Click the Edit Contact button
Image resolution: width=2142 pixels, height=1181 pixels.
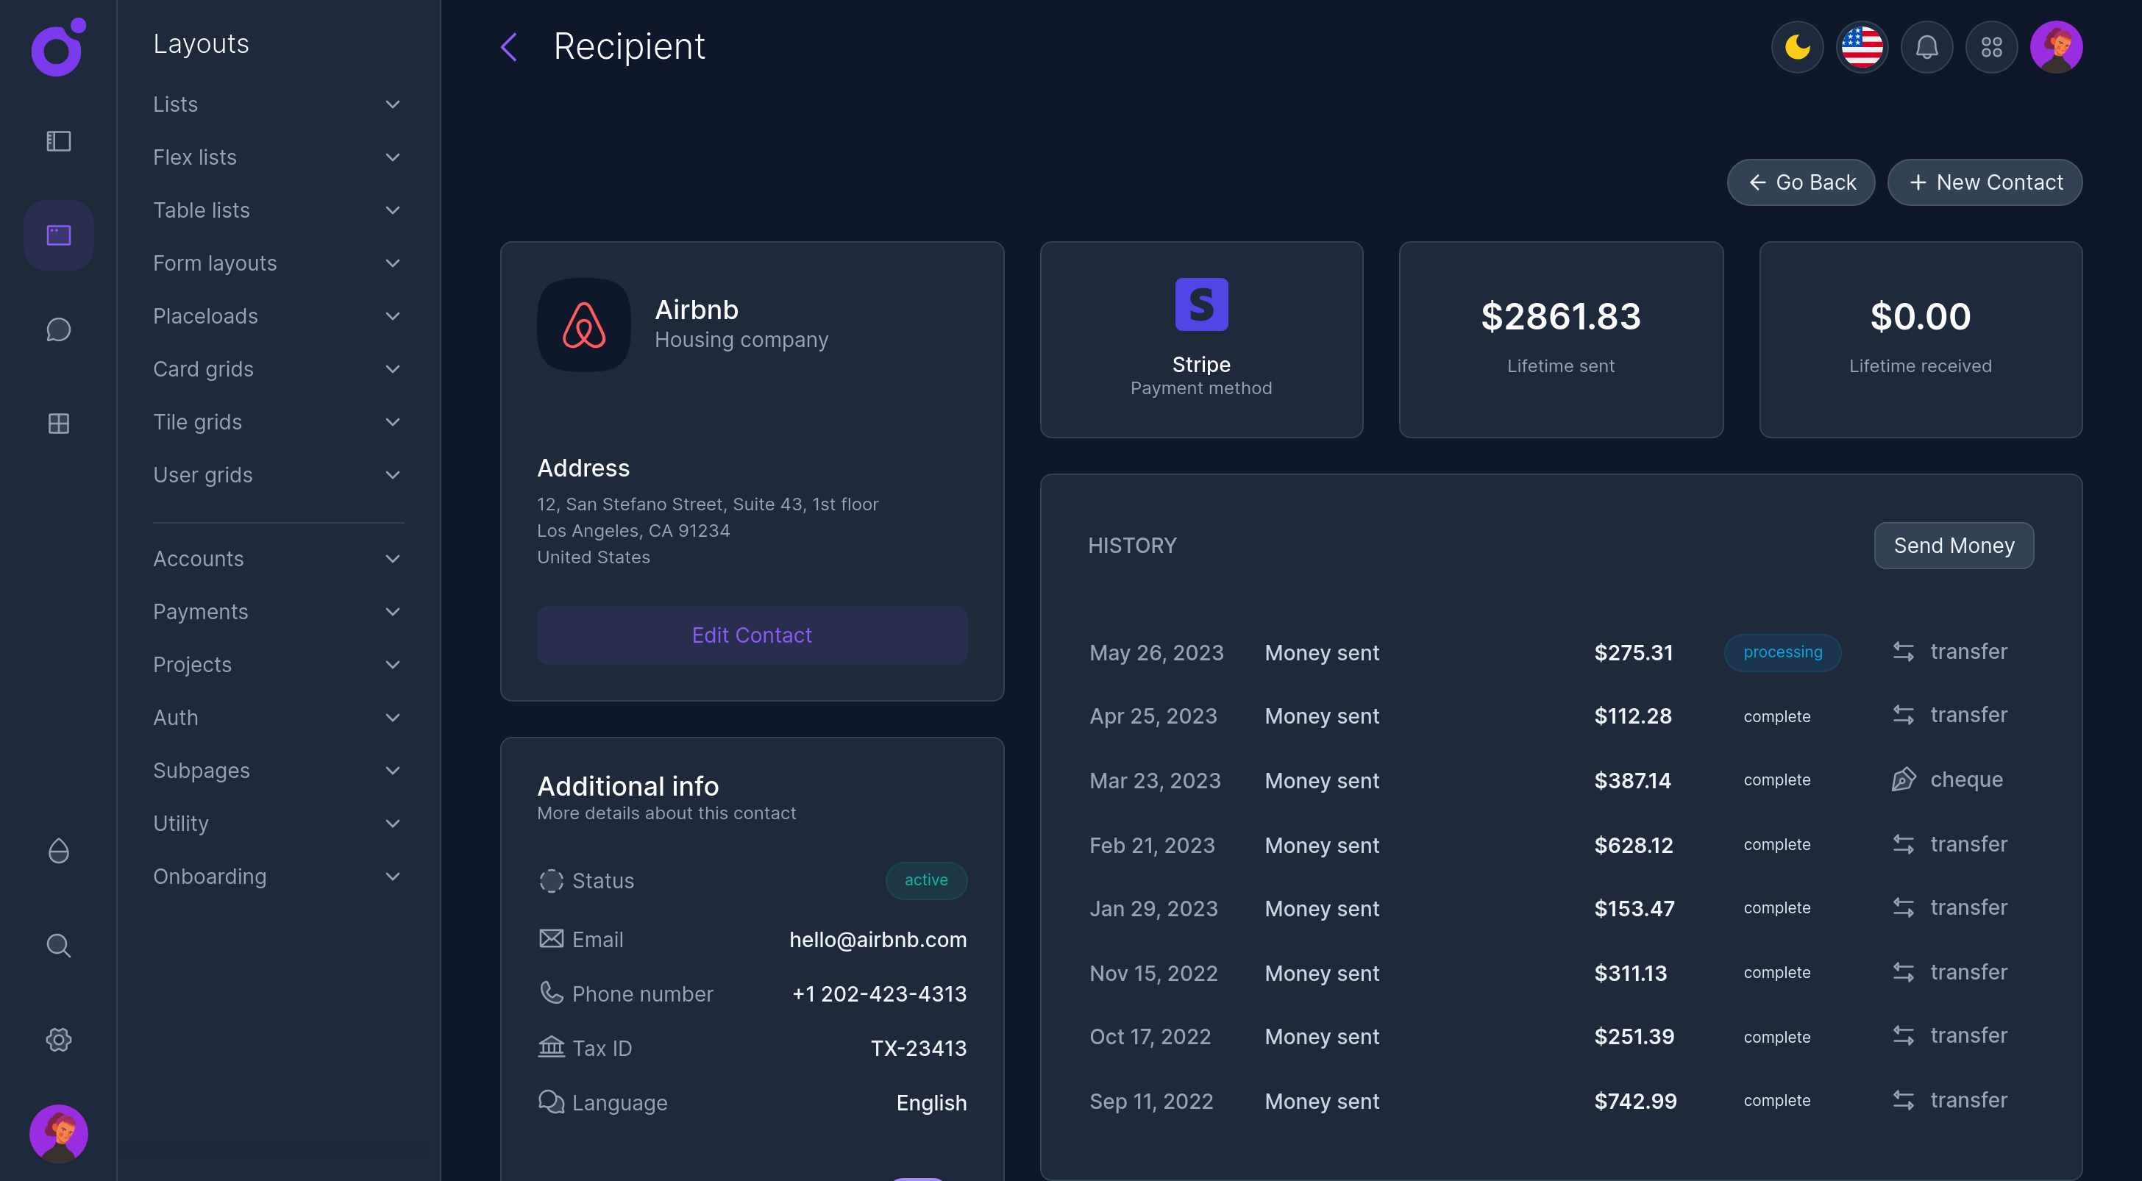[x=752, y=635]
